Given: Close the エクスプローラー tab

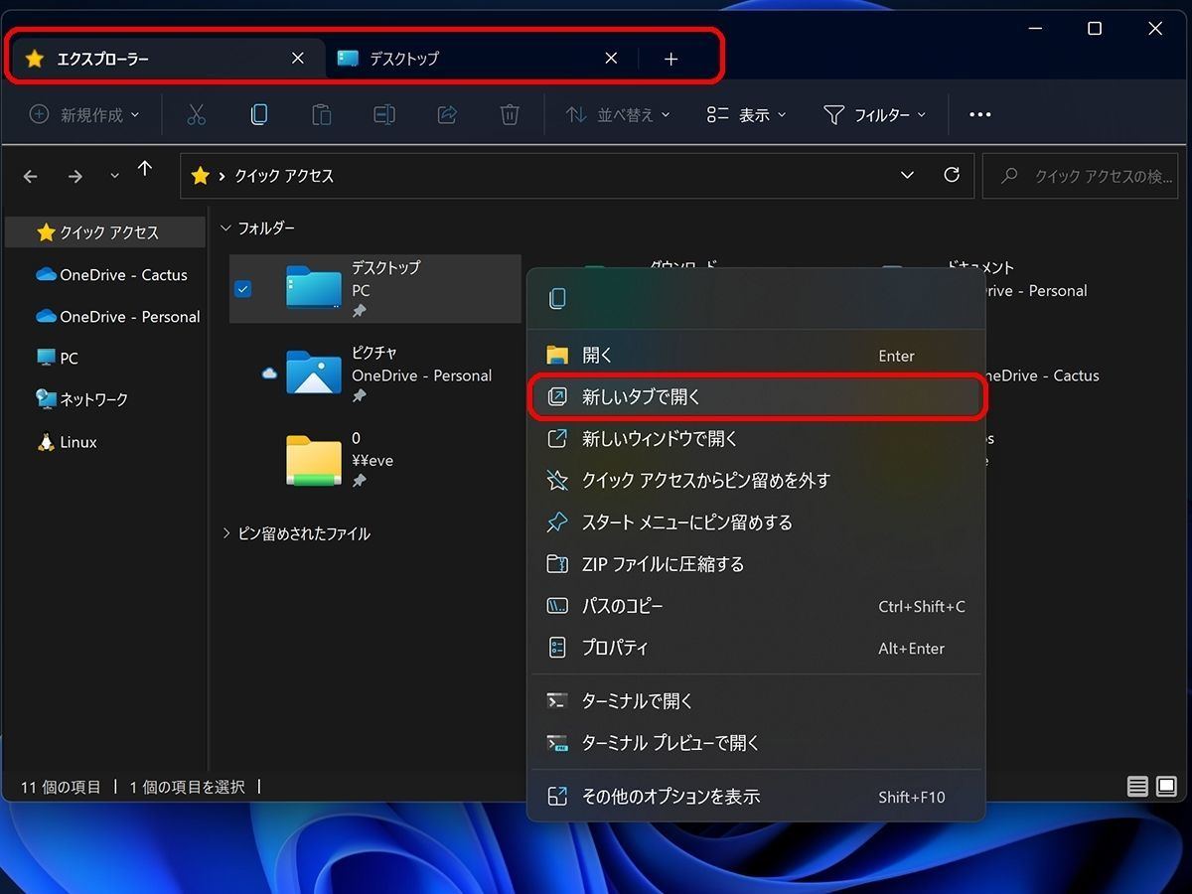Looking at the screenshot, I should (297, 59).
